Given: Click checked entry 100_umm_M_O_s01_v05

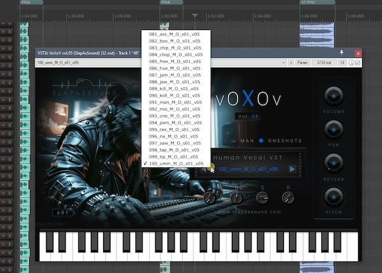Looking at the screenshot, I should pyautogui.click(x=176, y=164).
